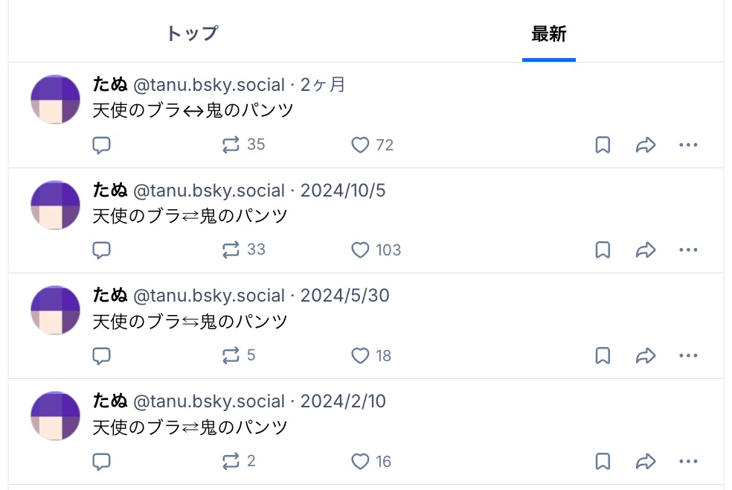732x490 pixels.
Task: Bookmark the 2024/10/5 post
Action: [x=603, y=250]
